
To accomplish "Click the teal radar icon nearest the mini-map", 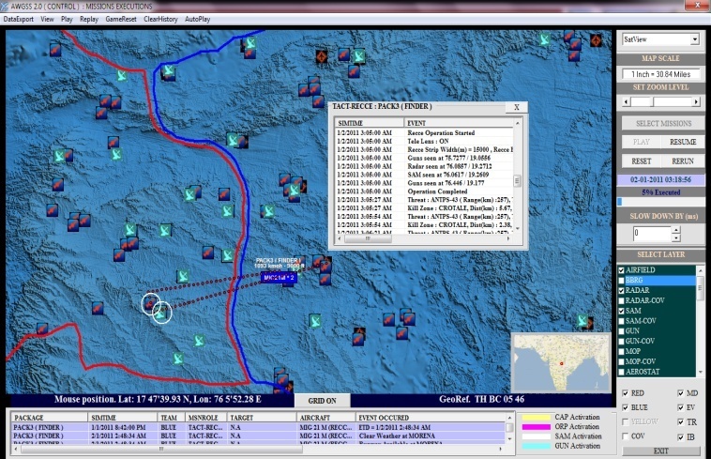I will 582,321.
